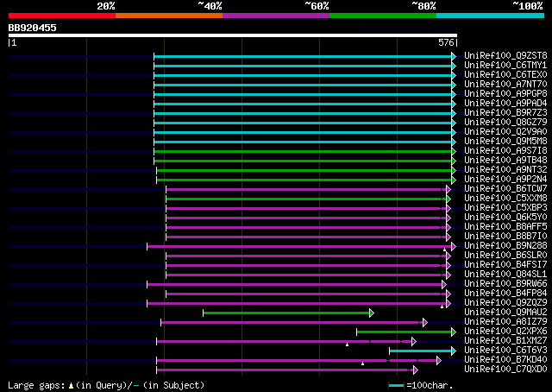This screenshot has height=392, width=552.
Task: Click the UniRef100_Q8GZ79 label
Action: point(505,123)
